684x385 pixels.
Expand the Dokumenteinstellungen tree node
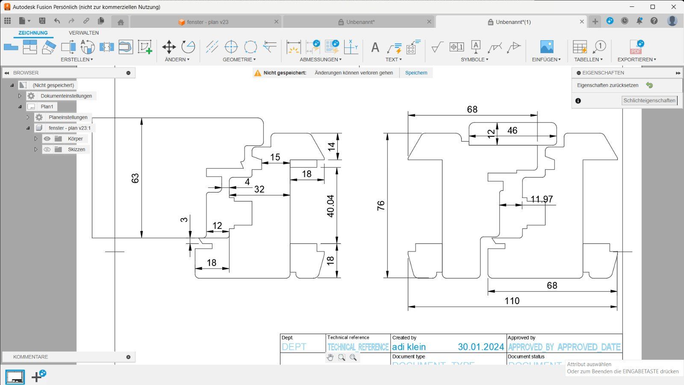(20, 96)
